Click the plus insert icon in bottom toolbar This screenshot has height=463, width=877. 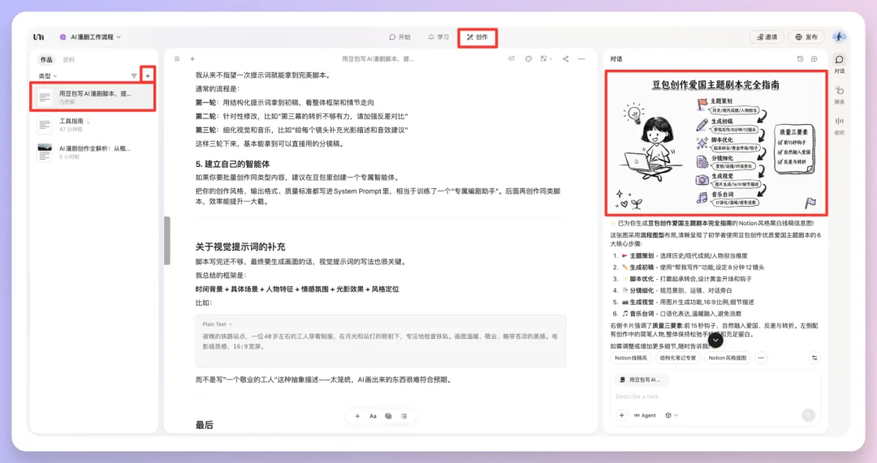point(357,416)
